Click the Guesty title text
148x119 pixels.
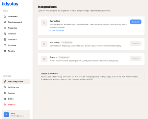(53, 57)
